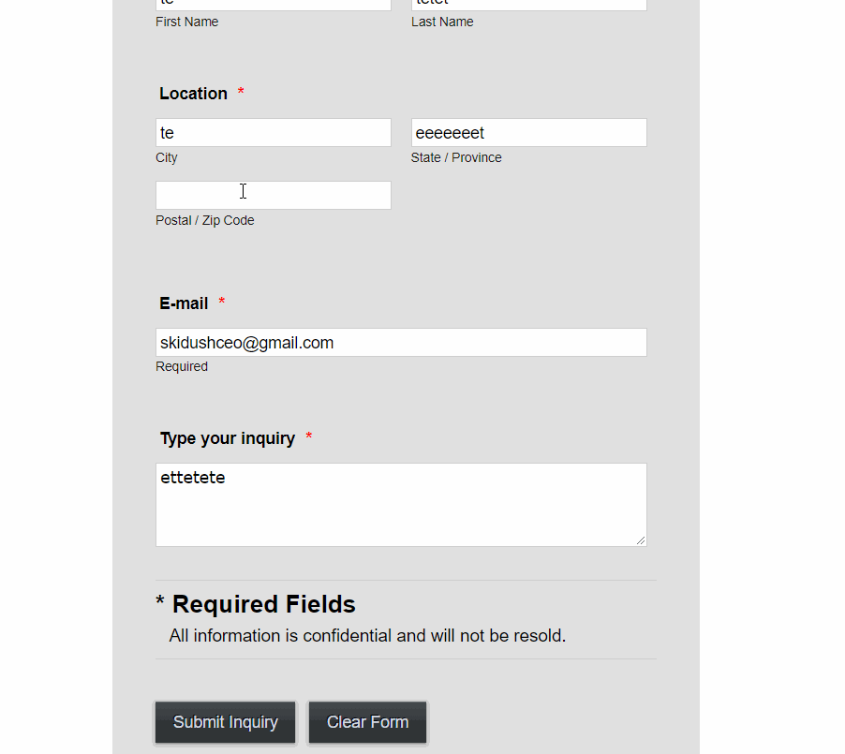The width and height of the screenshot is (845, 754).
Task: Click the City sublabel text
Action: pyautogui.click(x=167, y=157)
